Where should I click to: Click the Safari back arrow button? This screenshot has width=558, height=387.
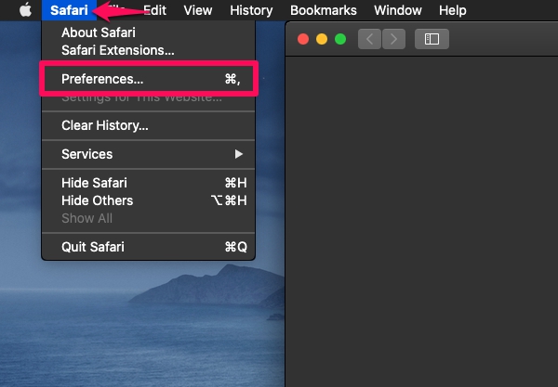tap(370, 39)
